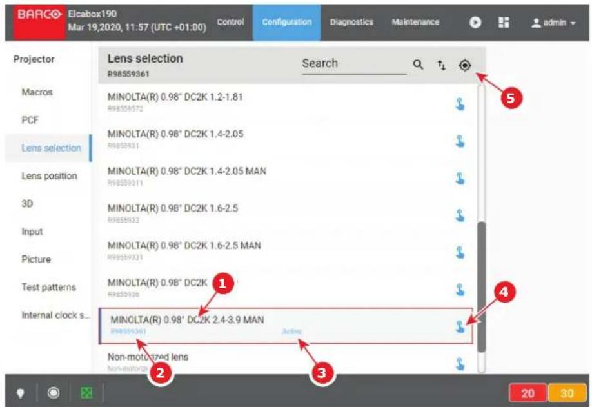The image size is (592, 407).
Task: Activate icon for lens R9855936 row
Action: 460,290
